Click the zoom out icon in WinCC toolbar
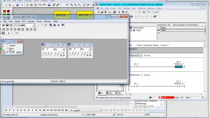Screen dimensions: 210x118 pyautogui.click(x=75, y=5)
